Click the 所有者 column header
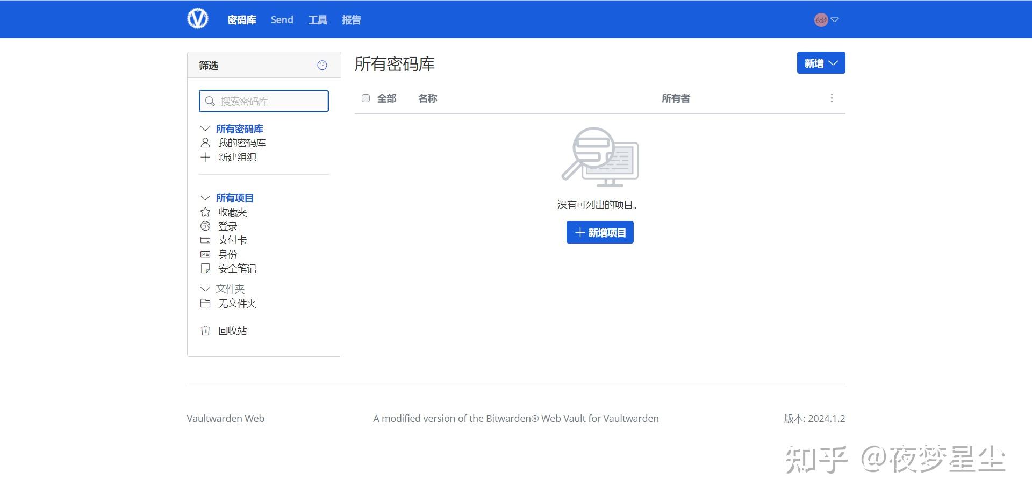 [676, 98]
